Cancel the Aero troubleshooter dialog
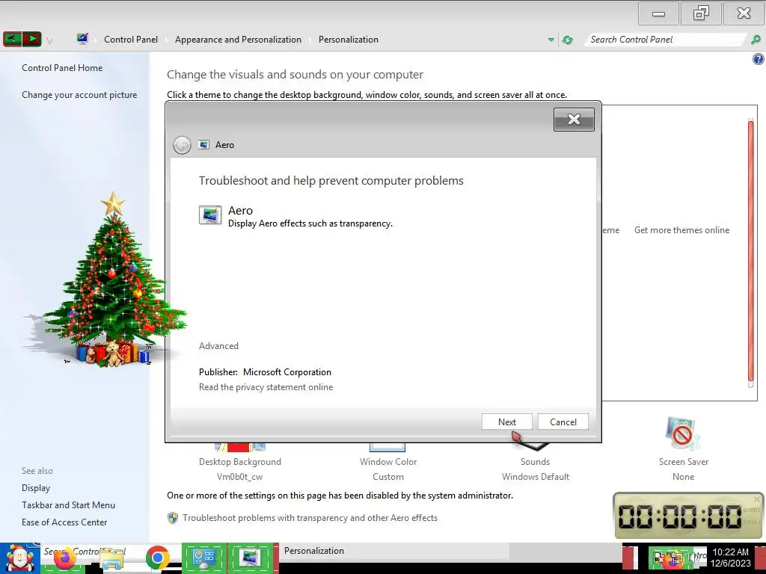 (563, 422)
